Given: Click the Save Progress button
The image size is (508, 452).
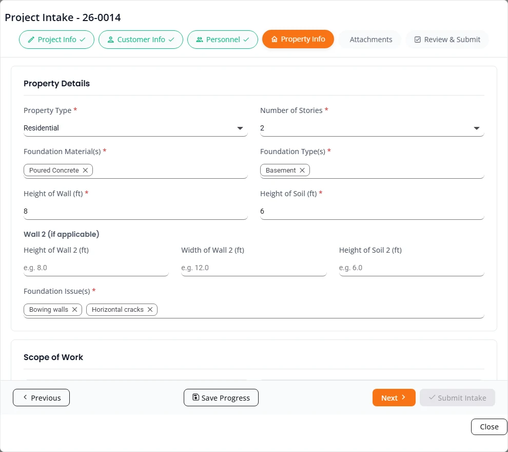Looking at the screenshot, I should [221, 398].
